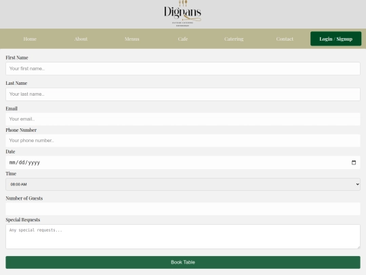This screenshot has width=366, height=275.
Task: Open the Catering page
Action: 234,39
